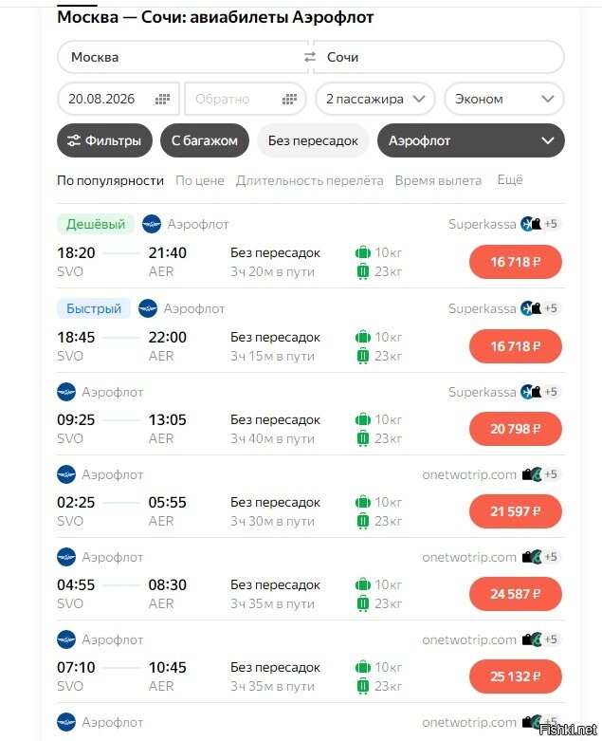The height and width of the screenshot is (741, 602).
Task: Open calendar icon in departure date field
Action: (162, 100)
